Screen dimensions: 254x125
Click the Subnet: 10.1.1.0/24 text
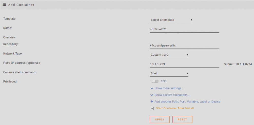(x=238, y=64)
